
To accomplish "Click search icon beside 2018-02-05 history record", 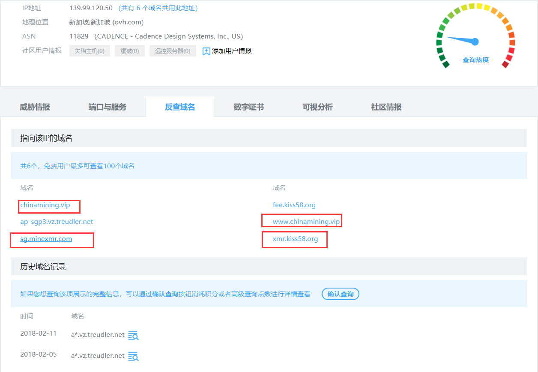I will (x=133, y=356).
